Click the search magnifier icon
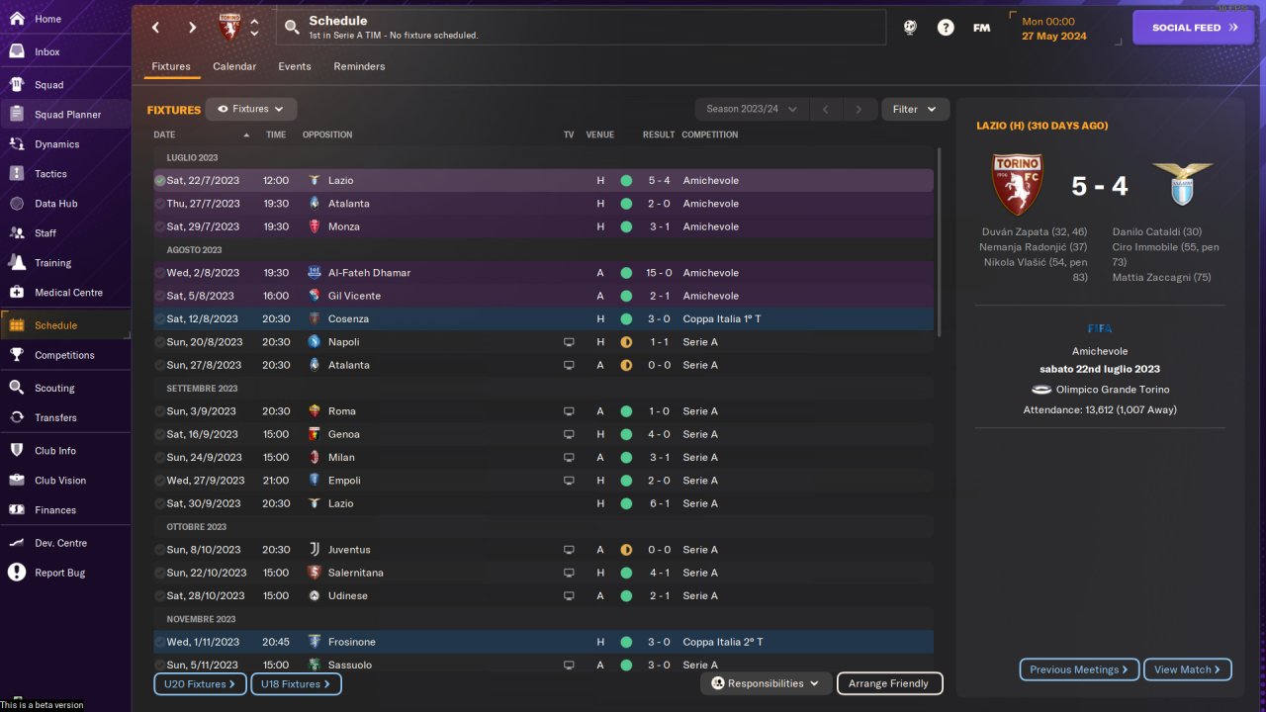 point(292,28)
